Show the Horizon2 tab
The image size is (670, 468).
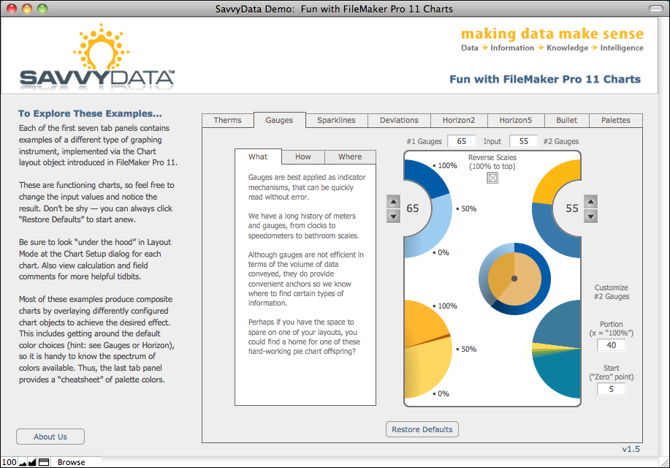(x=459, y=120)
